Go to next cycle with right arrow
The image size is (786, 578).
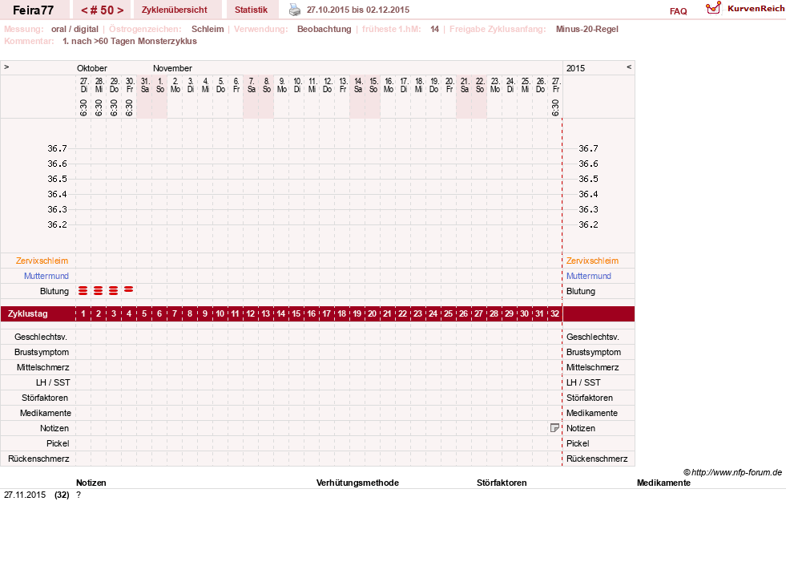click(x=120, y=10)
